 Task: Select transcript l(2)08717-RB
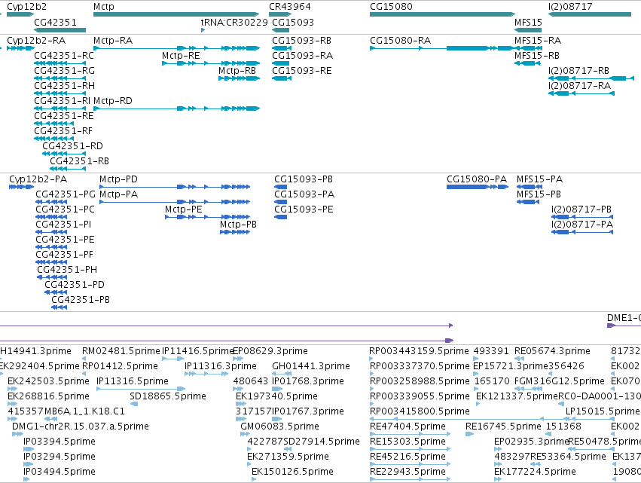(x=578, y=71)
